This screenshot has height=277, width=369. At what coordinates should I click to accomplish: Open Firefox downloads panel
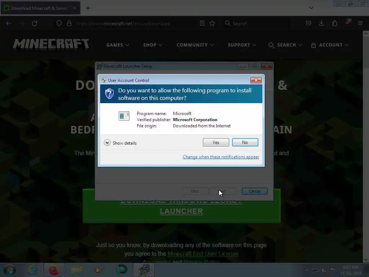point(321,23)
